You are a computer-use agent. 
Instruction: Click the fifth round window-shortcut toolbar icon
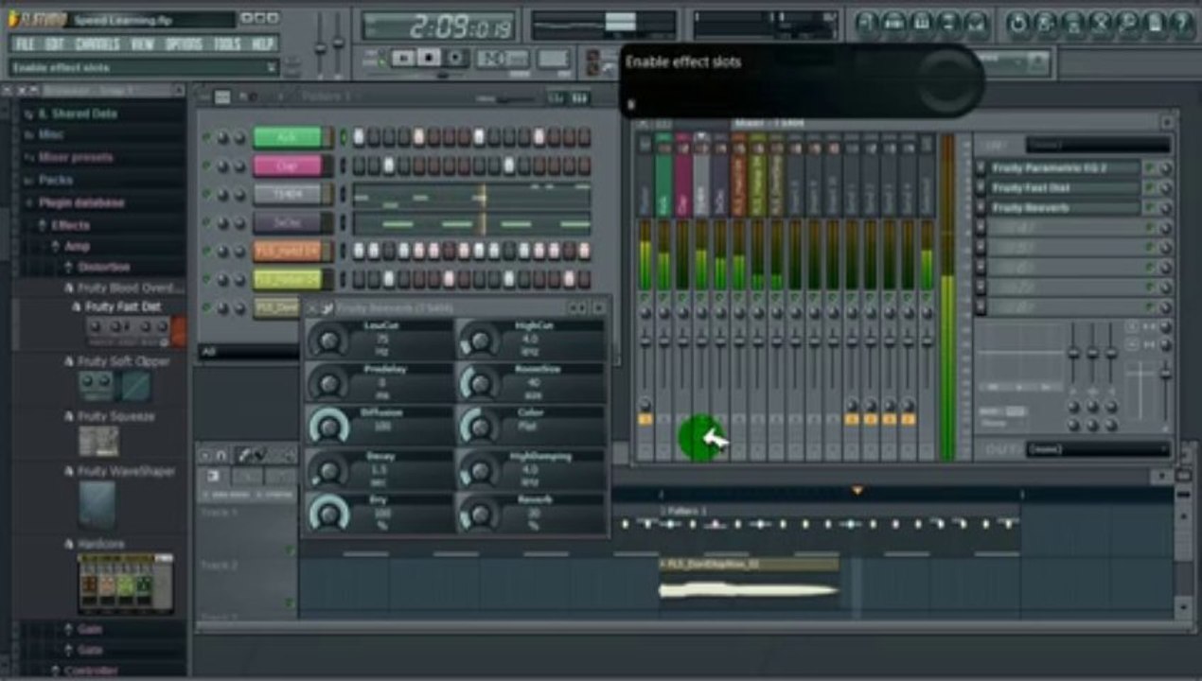pos(977,24)
